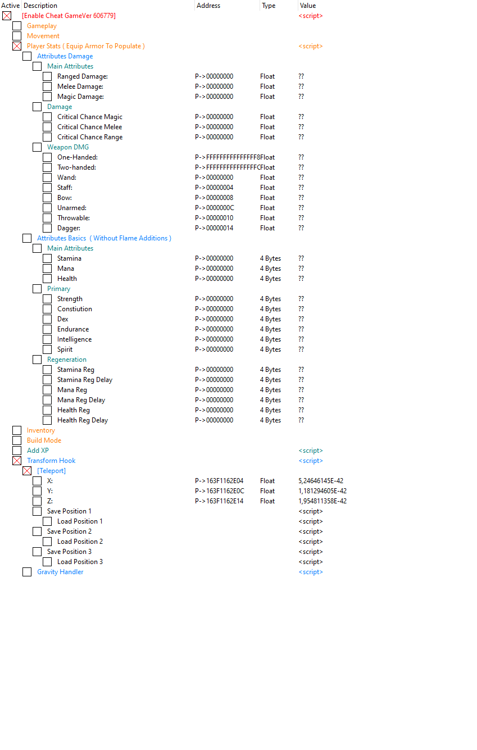Image resolution: width=477 pixels, height=750 pixels.
Task: Sort by the Description column header
Action: pos(108,6)
